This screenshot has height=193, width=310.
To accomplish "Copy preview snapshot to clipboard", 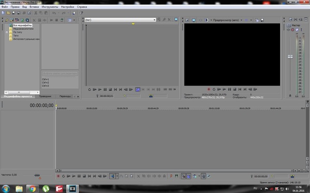I will click(257, 20).
